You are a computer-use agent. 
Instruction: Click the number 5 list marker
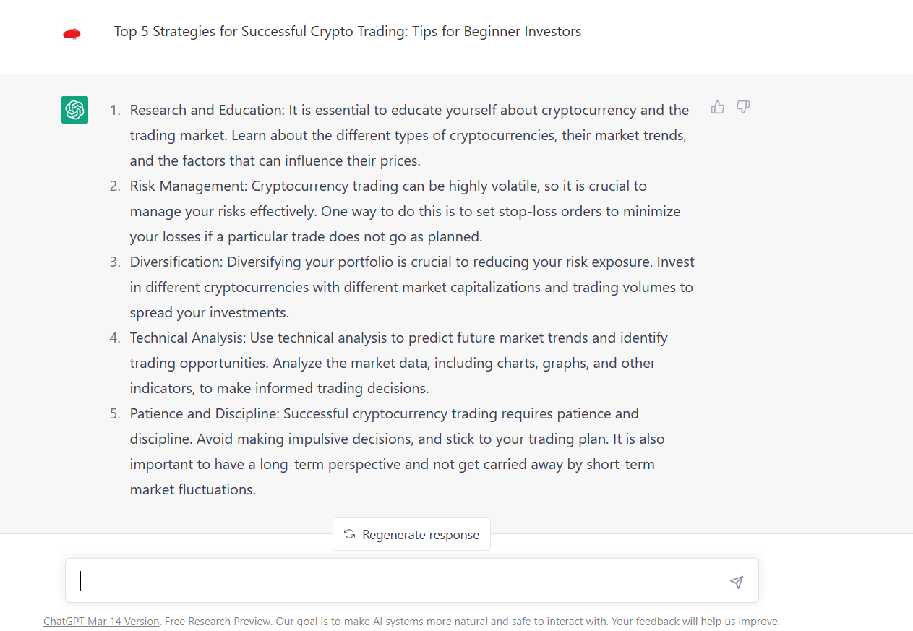115,413
